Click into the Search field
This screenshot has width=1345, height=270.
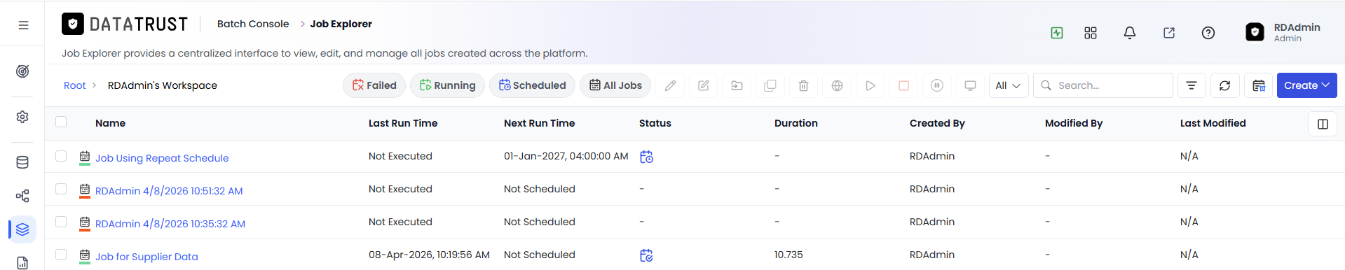pos(1103,85)
